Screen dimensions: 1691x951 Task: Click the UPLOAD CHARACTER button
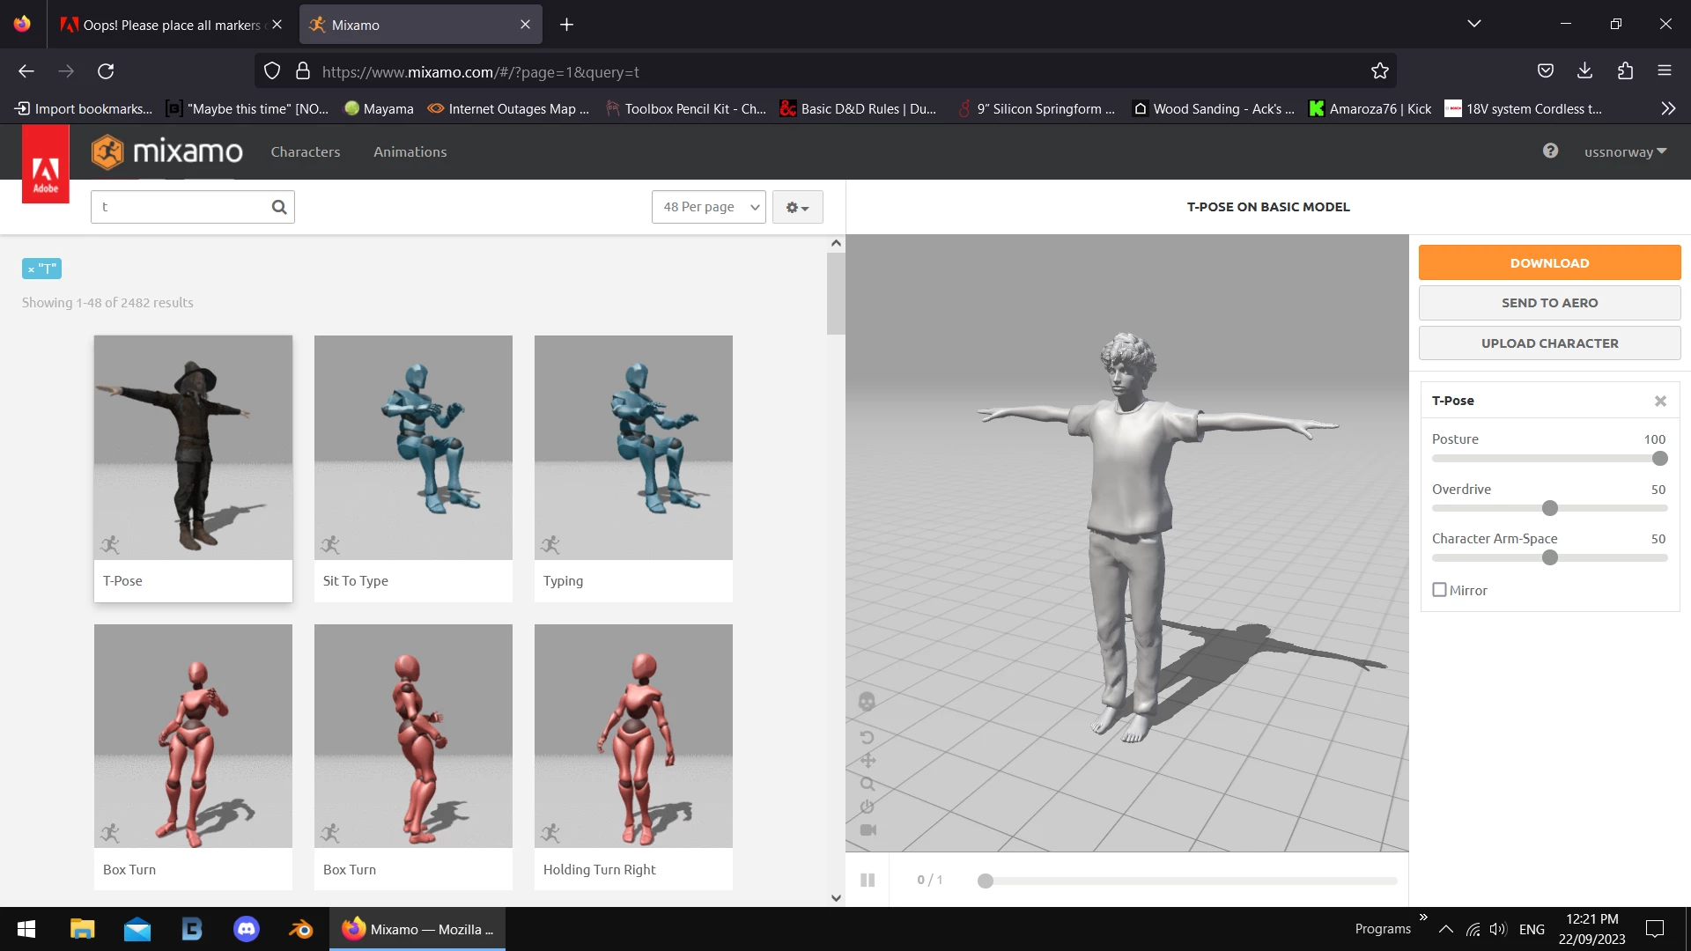click(1549, 343)
